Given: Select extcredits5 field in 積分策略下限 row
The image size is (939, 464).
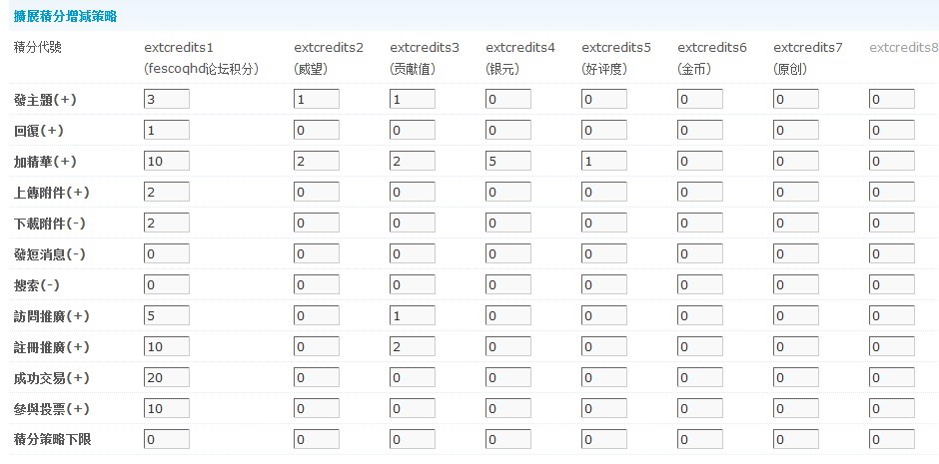Looking at the screenshot, I should click(603, 440).
